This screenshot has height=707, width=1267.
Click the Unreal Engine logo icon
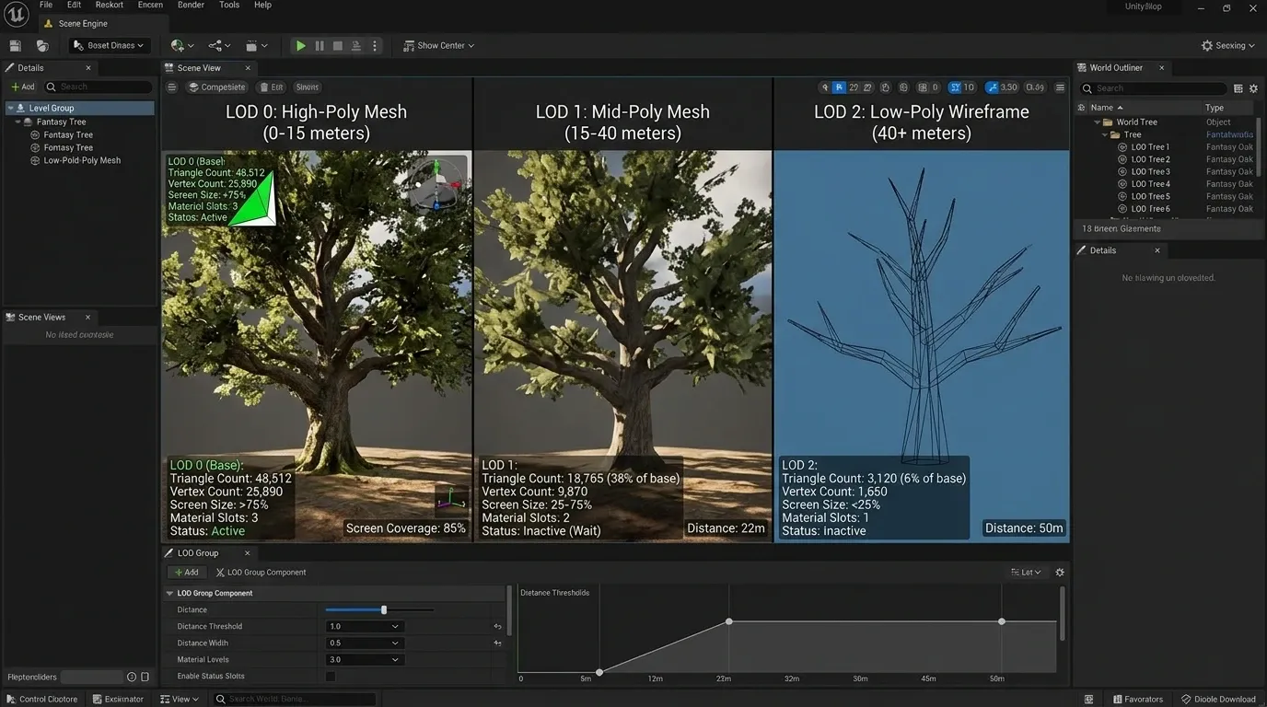pyautogui.click(x=17, y=14)
